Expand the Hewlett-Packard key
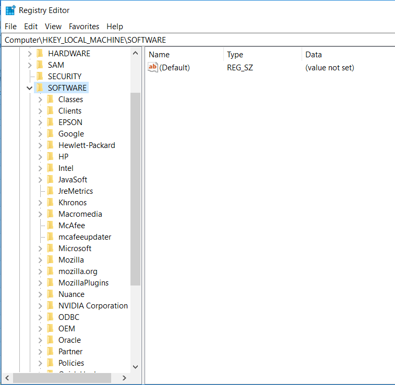 [x=40, y=145]
